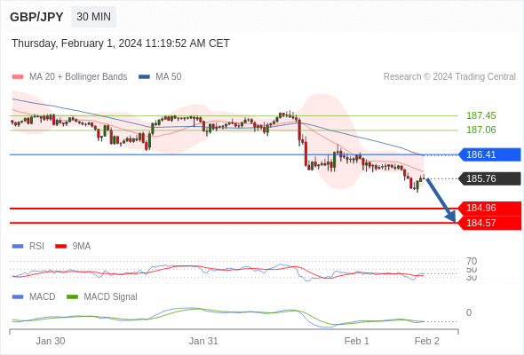Toggle the MACD legend label
This screenshot has height=355, width=524.
click(43, 297)
